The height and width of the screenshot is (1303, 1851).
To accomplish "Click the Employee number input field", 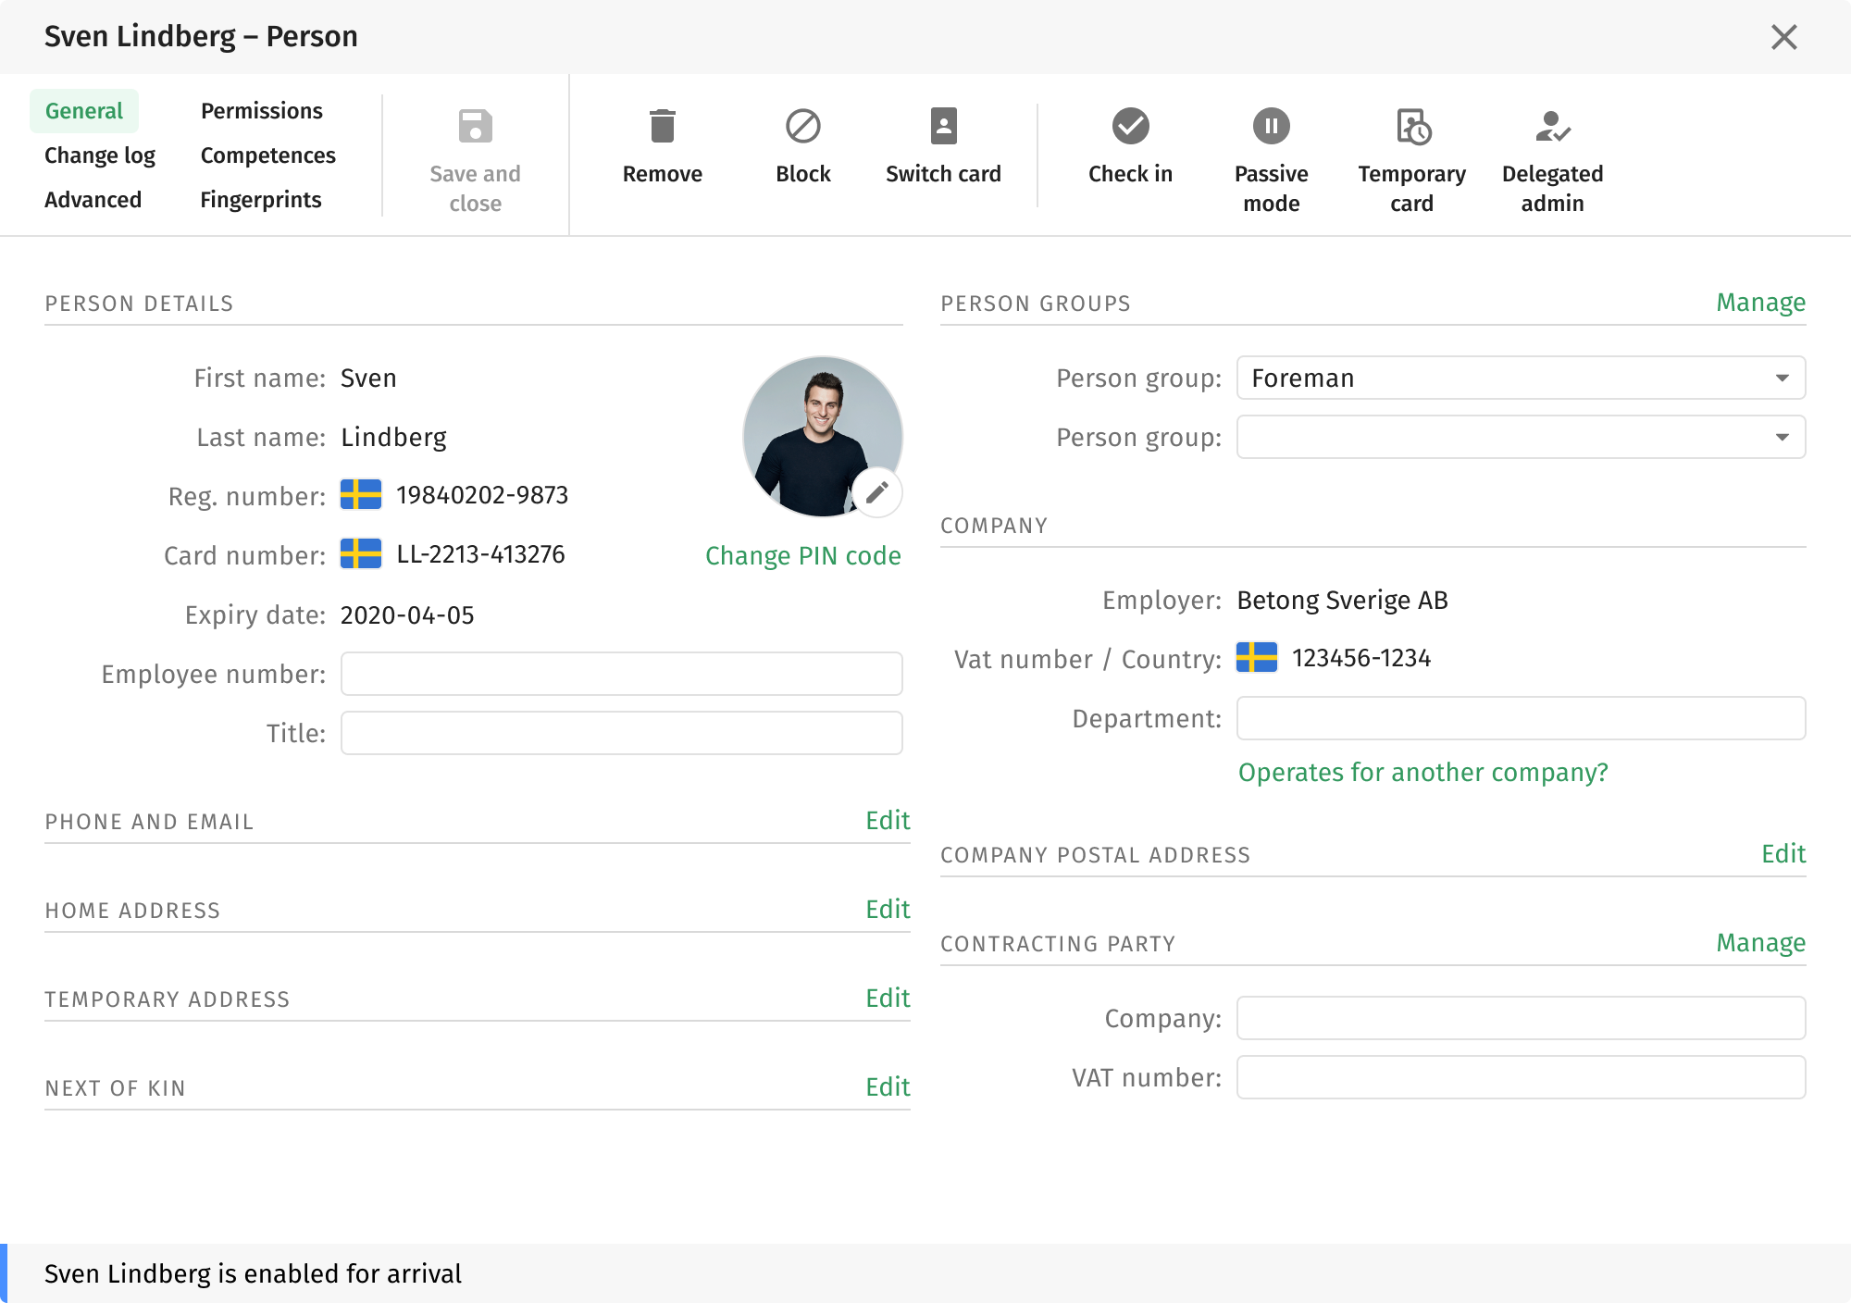I will point(621,674).
